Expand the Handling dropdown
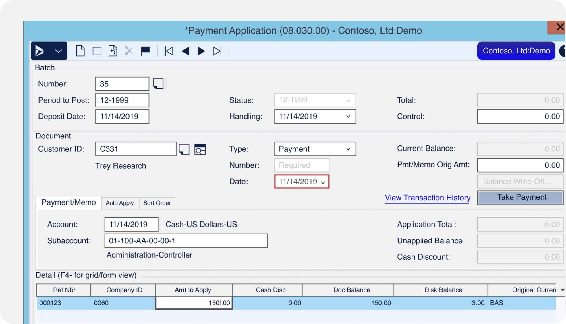This screenshot has height=324, width=566. (348, 116)
